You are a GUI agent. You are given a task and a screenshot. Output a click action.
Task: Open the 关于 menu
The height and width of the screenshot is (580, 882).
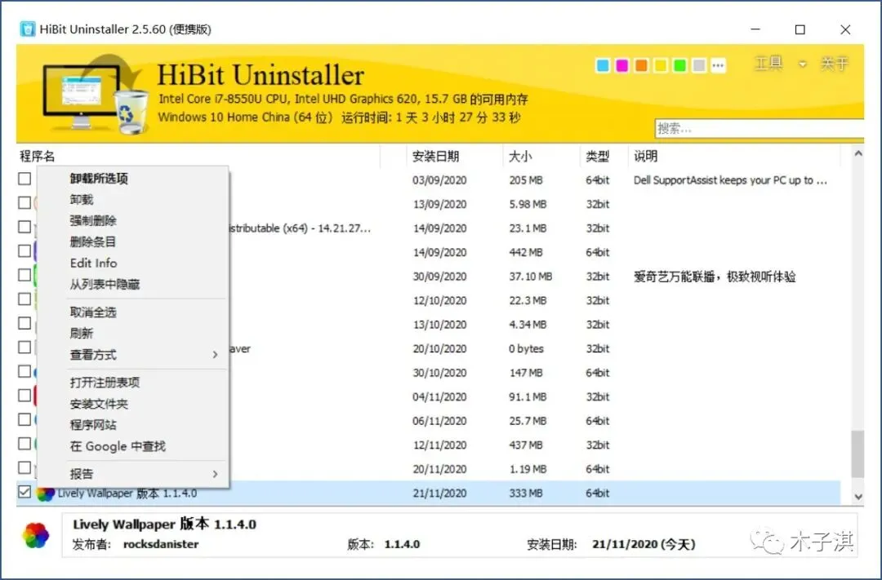[834, 64]
